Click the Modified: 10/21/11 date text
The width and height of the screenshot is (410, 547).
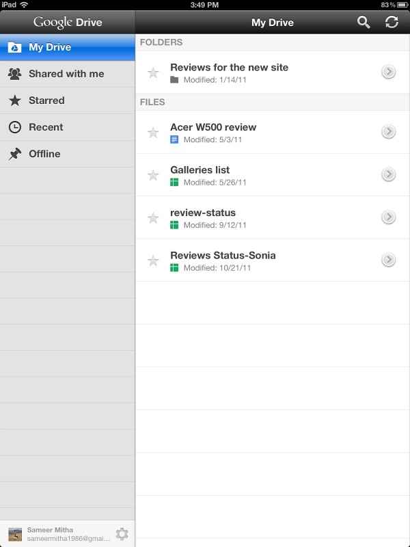(217, 267)
